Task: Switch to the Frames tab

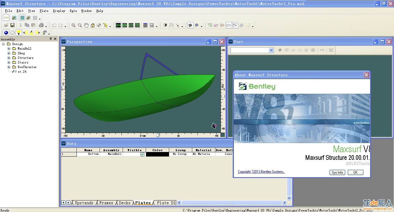Action: click(x=106, y=203)
